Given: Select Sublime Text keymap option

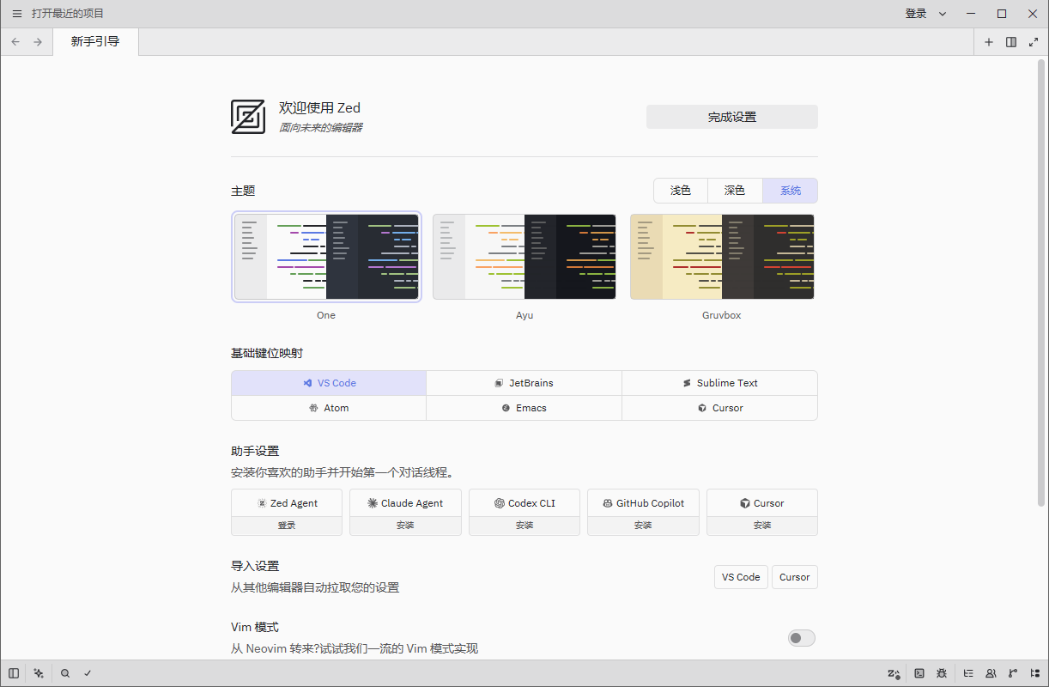Looking at the screenshot, I should pos(719,383).
